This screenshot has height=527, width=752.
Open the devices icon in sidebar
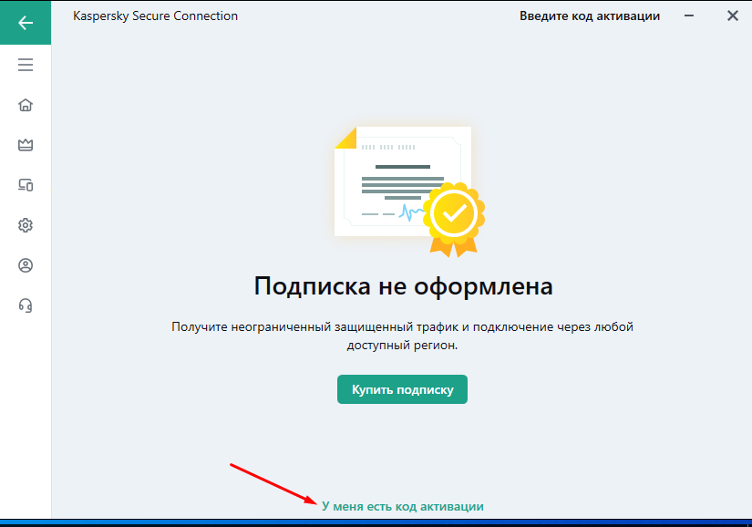coord(26,185)
